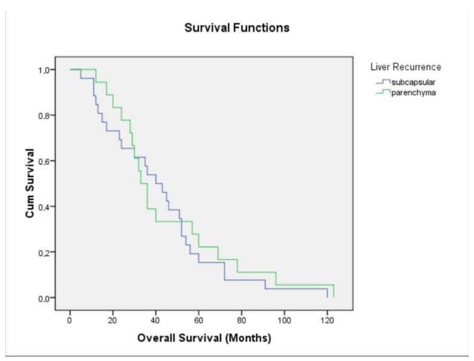Click the 0.2 y-axis tick label
This screenshot has height=361, width=474.
[x=44, y=253]
